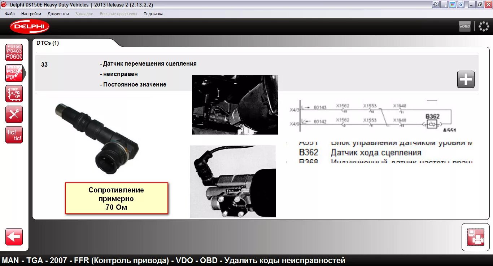
Task: Click the colored window theme icon
Action: (453, 5)
